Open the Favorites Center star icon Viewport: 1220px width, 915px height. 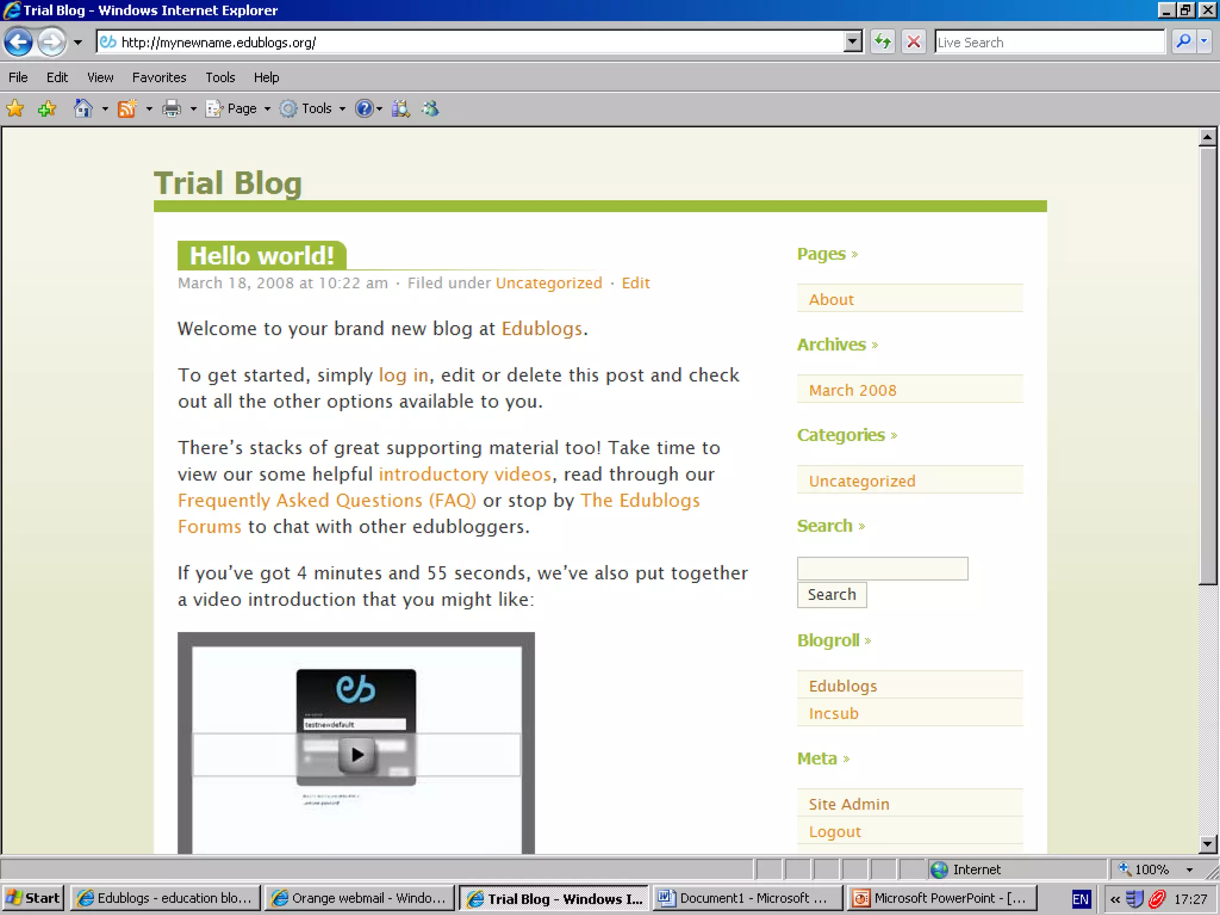tap(15, 108)
